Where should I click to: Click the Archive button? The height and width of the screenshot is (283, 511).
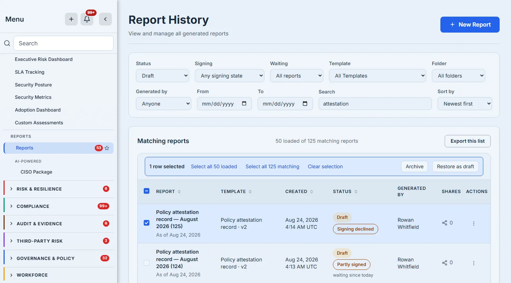(x=414, y=166)
